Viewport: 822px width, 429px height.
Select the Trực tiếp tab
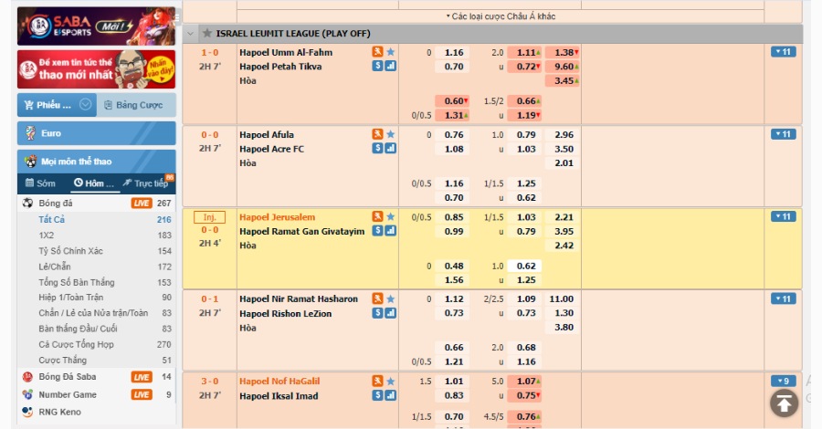tap(146, 183)
